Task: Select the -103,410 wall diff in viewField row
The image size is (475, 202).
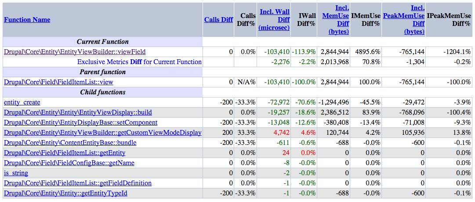Action: (x=276, y=52)
